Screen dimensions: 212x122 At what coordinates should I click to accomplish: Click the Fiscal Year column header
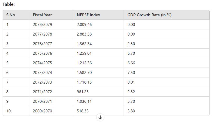tap(42, 15)
